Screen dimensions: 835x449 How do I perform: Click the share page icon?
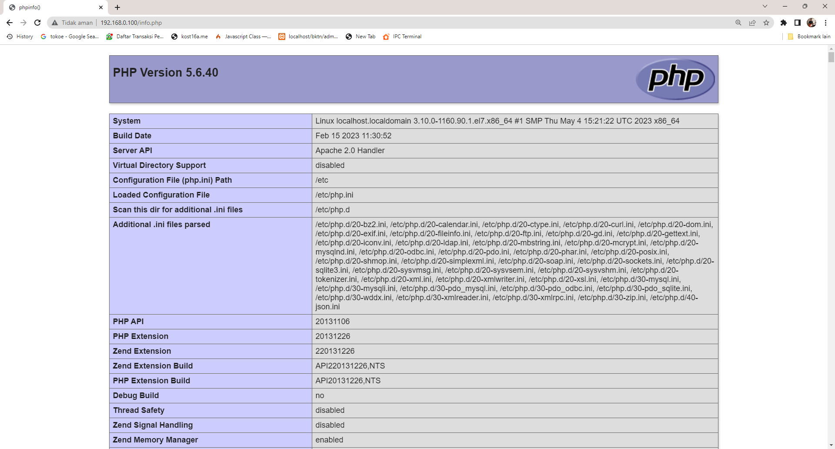pyautogui.click(x=752, y=23)
